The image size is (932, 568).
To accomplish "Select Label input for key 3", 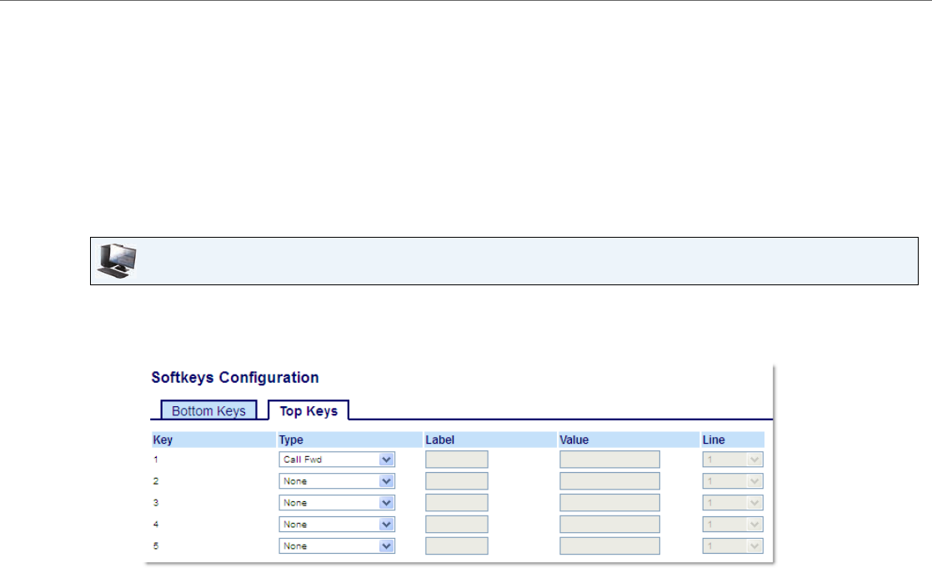I will click(x=456, y=503).
